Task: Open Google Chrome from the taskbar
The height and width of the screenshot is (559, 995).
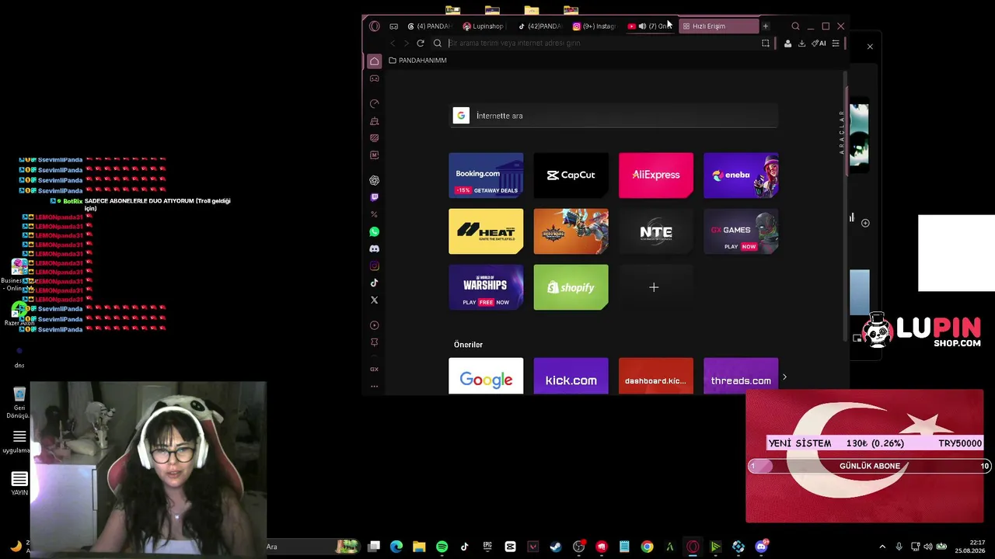Action: coord(647,547)
